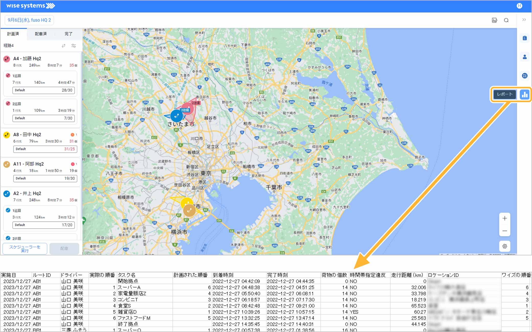The image size is (532, 332).
Task: Open map settings gear icon
Action: click(505, 246)
